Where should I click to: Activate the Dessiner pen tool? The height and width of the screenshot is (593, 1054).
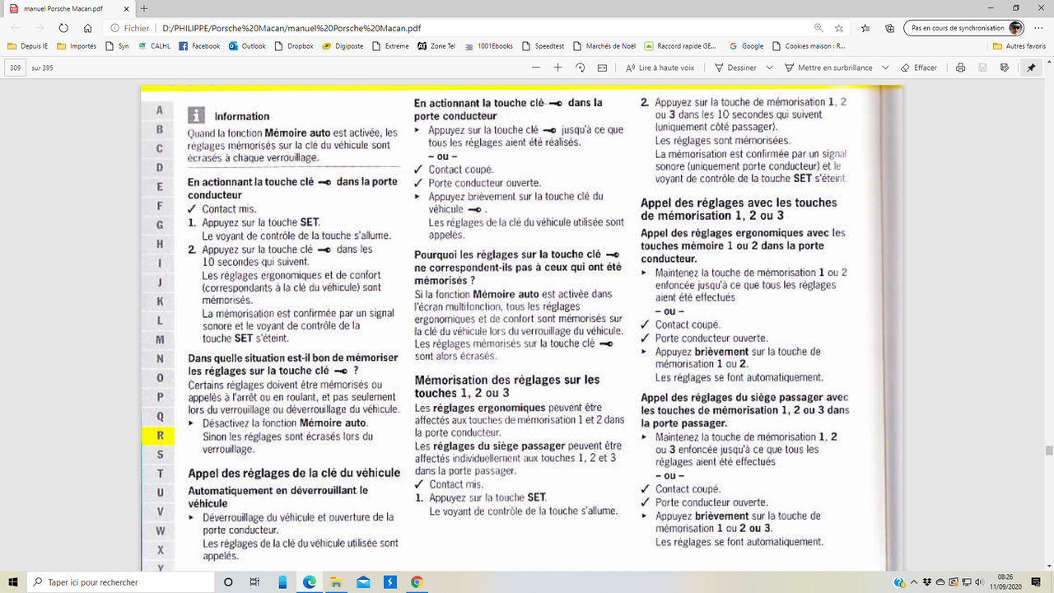pyautogui.click(x=735, y=68)
